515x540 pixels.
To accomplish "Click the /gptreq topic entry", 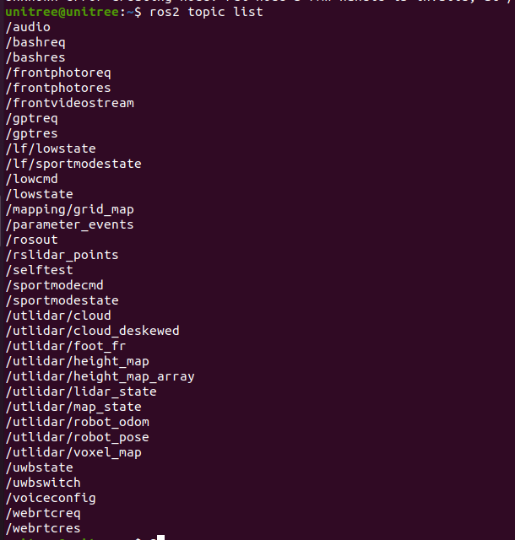I will (32, 119).
